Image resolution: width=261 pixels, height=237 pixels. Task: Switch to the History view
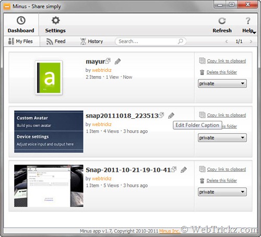click(92, 42)
